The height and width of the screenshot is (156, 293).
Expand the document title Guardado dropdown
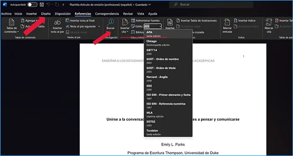(x=149, y=5)
